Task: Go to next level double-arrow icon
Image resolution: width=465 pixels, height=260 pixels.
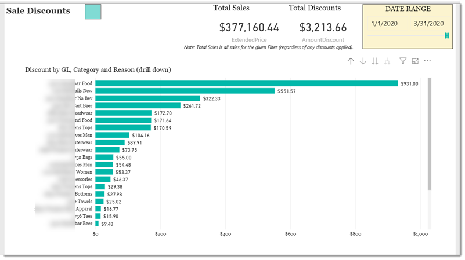Action: tap(375, 61)
